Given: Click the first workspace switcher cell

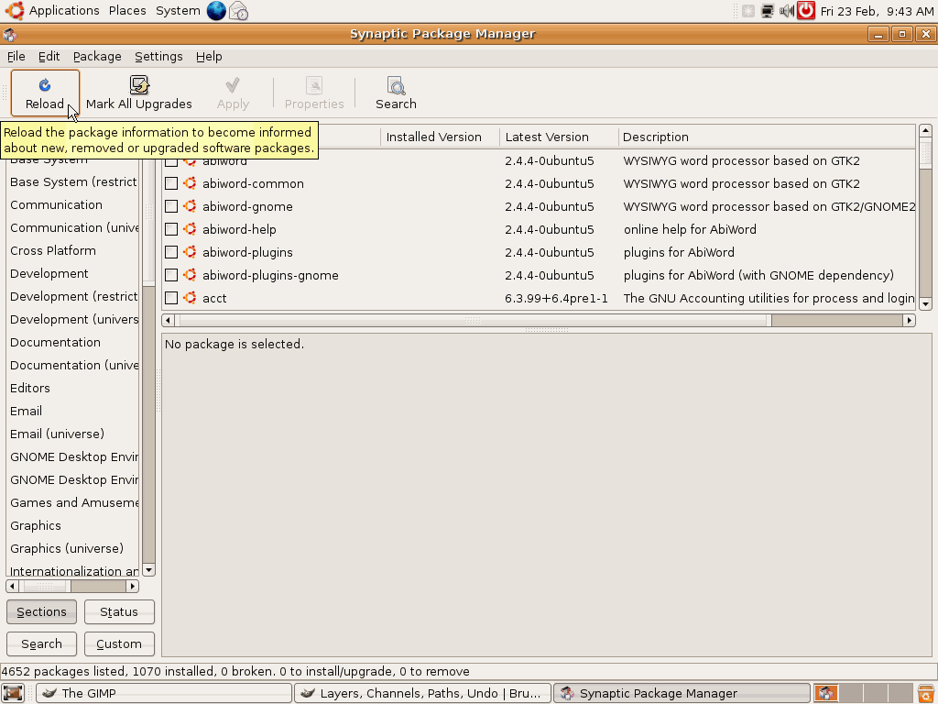Looking at the screenshot, I should (826, 693).
